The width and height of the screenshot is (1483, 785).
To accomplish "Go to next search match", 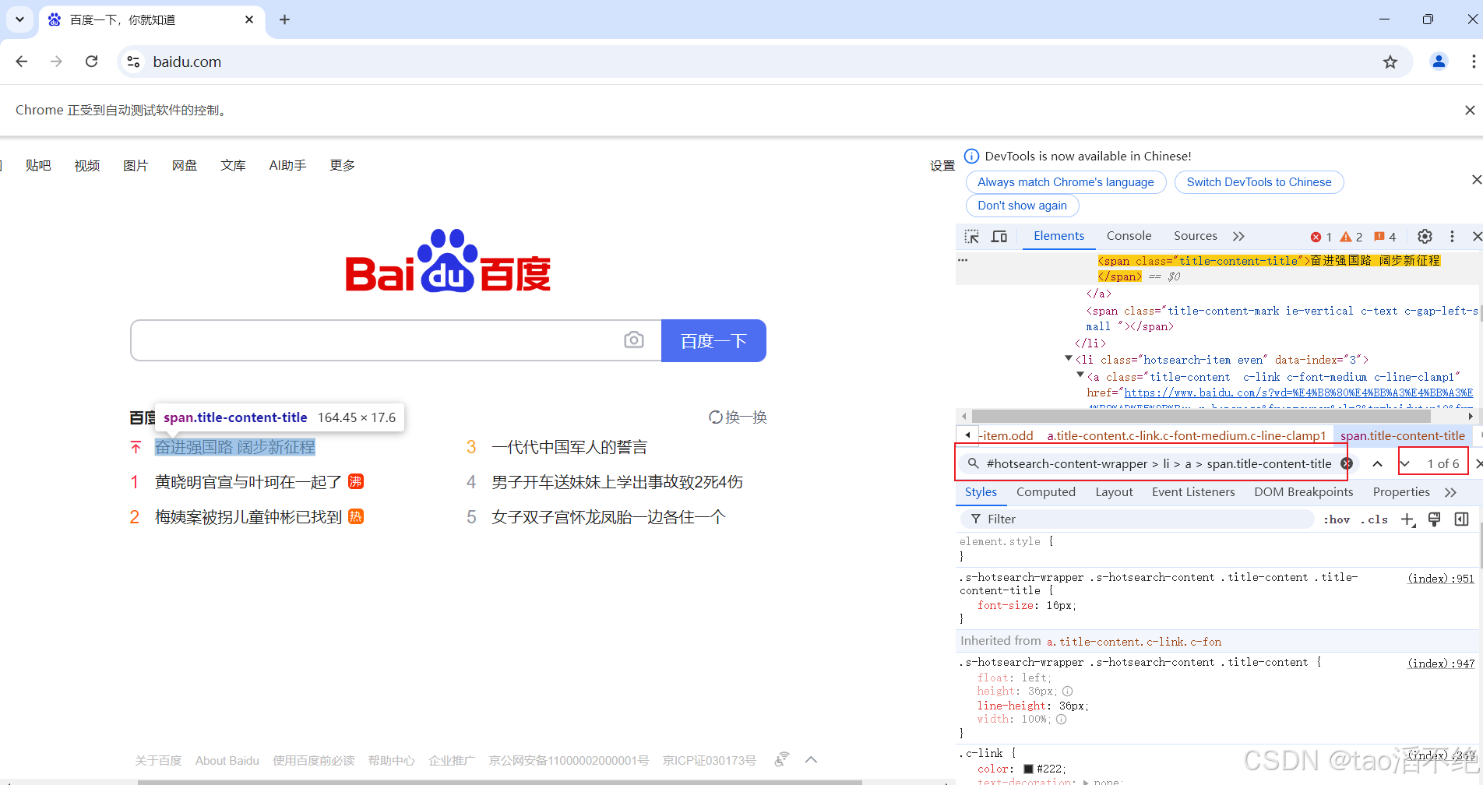I will [x=1405, y=463].
